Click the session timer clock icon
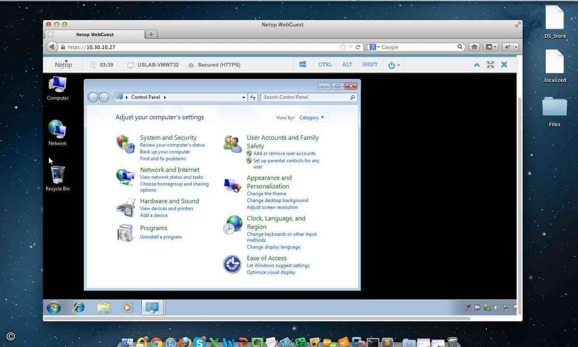The image size is (578, 347). click(93, 65)
